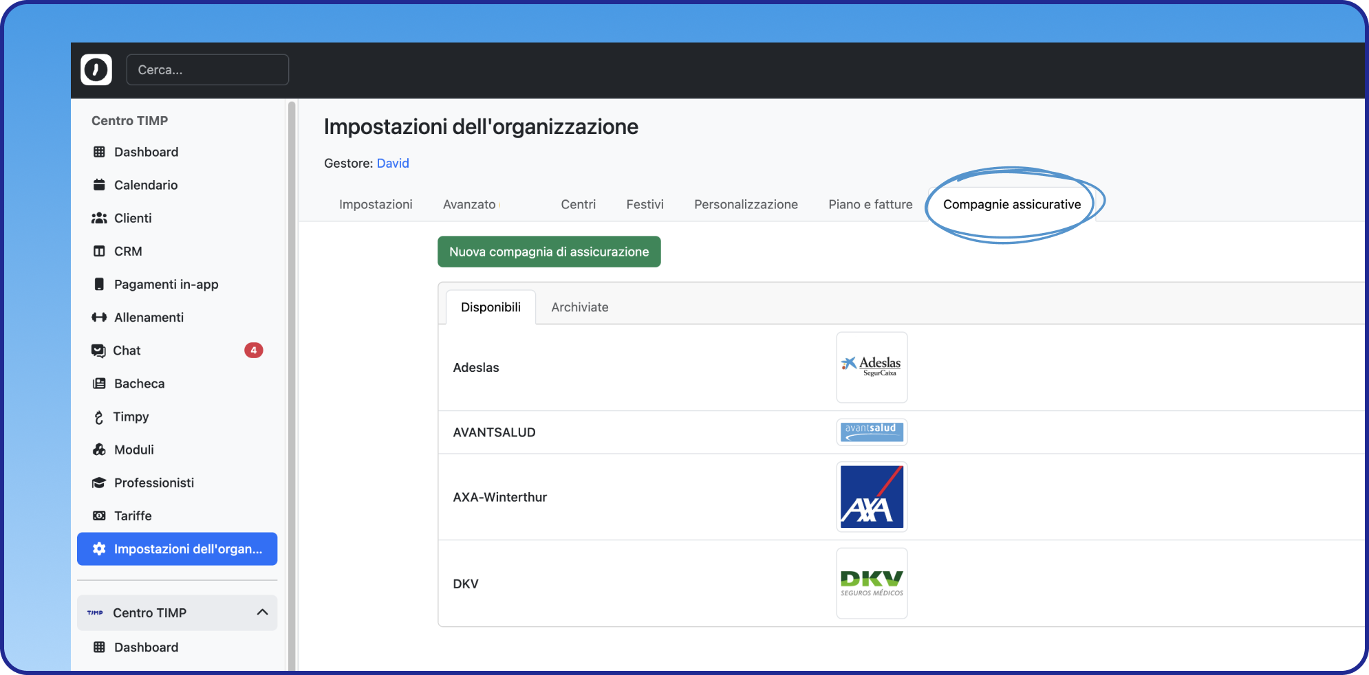Viewport: 1369px width, 675px height.
Task: Select the AVANTSALUD company name
Action: (494, 432)
